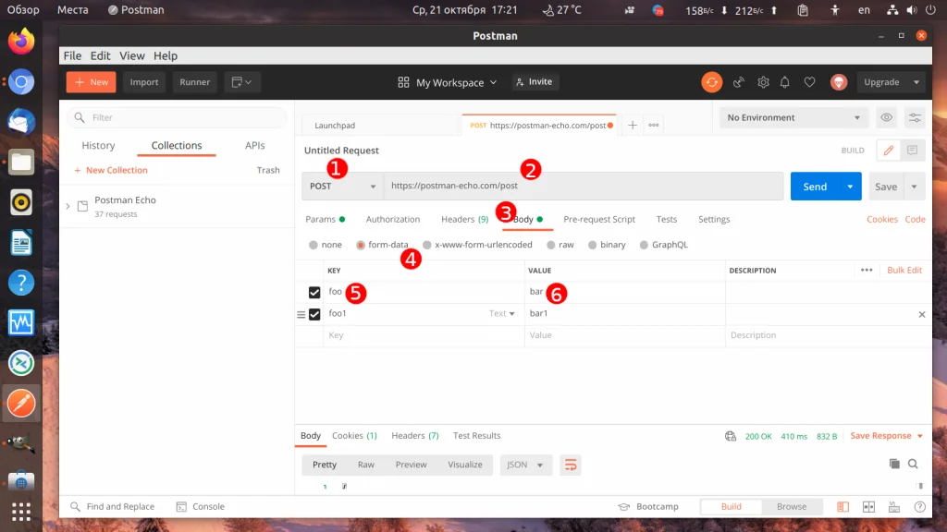
Task: Click the Import button
Action: 143,82
